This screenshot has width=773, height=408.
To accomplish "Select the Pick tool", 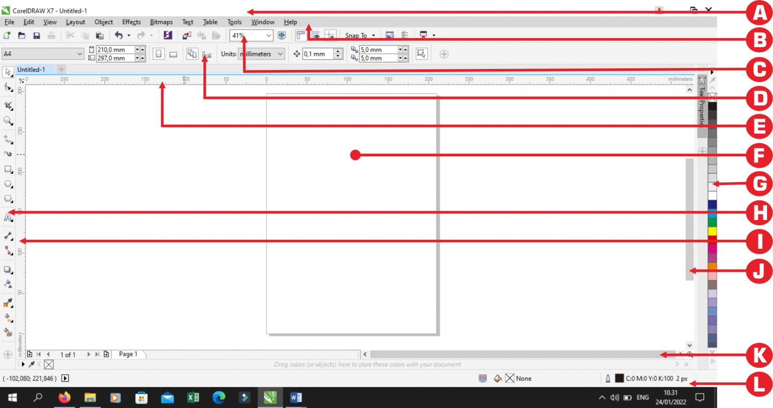I will tap(8, 72).
